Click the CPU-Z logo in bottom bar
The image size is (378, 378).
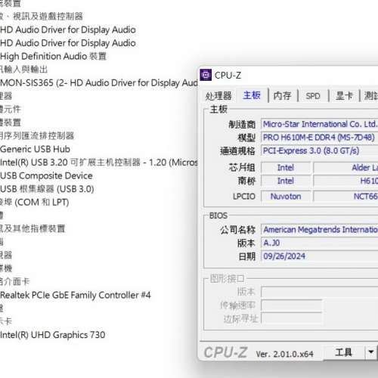[x=225, y=352]
